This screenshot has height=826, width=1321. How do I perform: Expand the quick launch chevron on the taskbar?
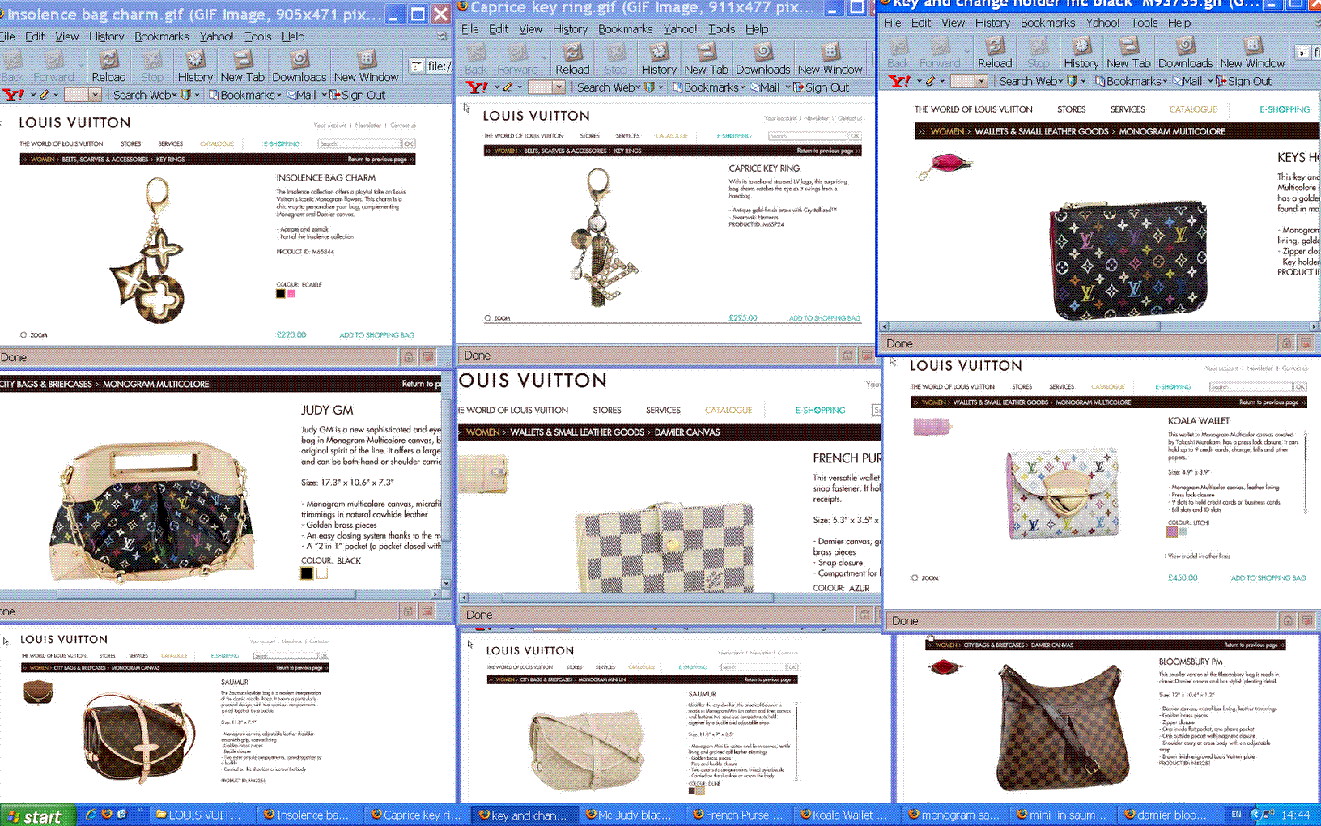pos(138,809)
